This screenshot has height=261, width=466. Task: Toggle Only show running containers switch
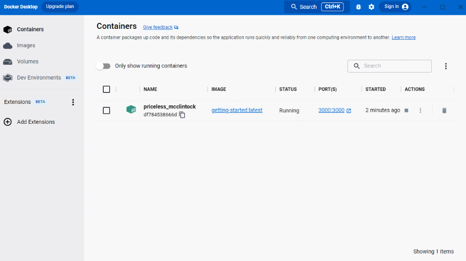103,66
